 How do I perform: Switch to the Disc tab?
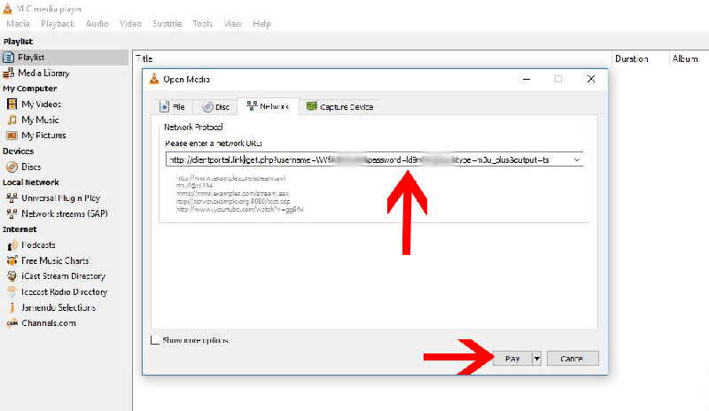pos(215,106)
